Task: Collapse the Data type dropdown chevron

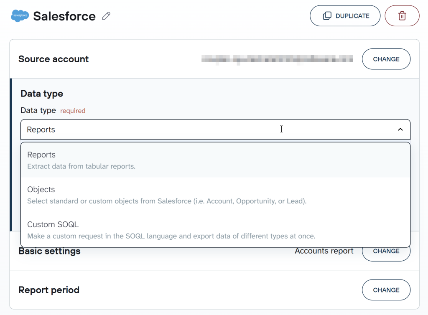Action: tap(400, 129)
